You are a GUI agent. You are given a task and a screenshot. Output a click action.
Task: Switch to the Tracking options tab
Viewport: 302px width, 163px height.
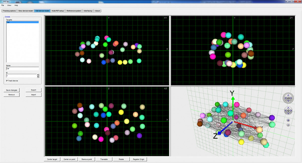click(x=10, y=11)
